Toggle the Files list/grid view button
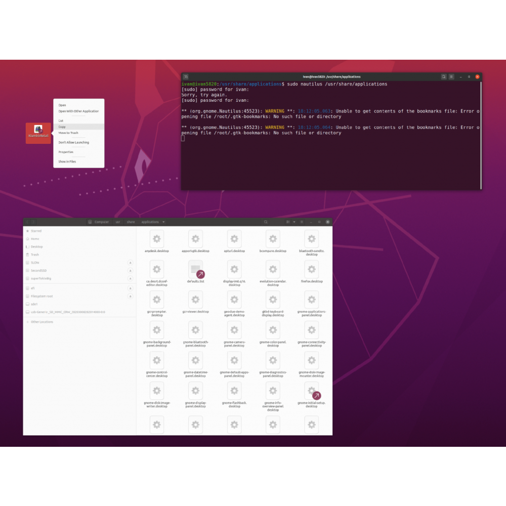This screenshot has width=506, height=506. tap(288, 222)
